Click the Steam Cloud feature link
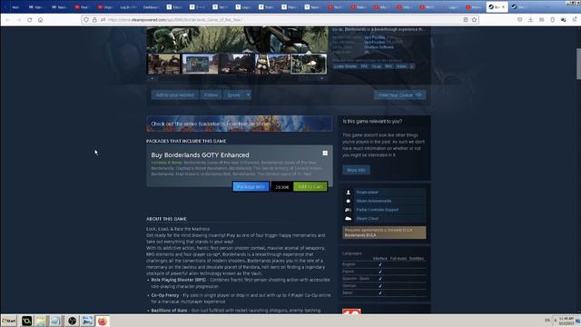The image size is (581, 327). (367, 219)
